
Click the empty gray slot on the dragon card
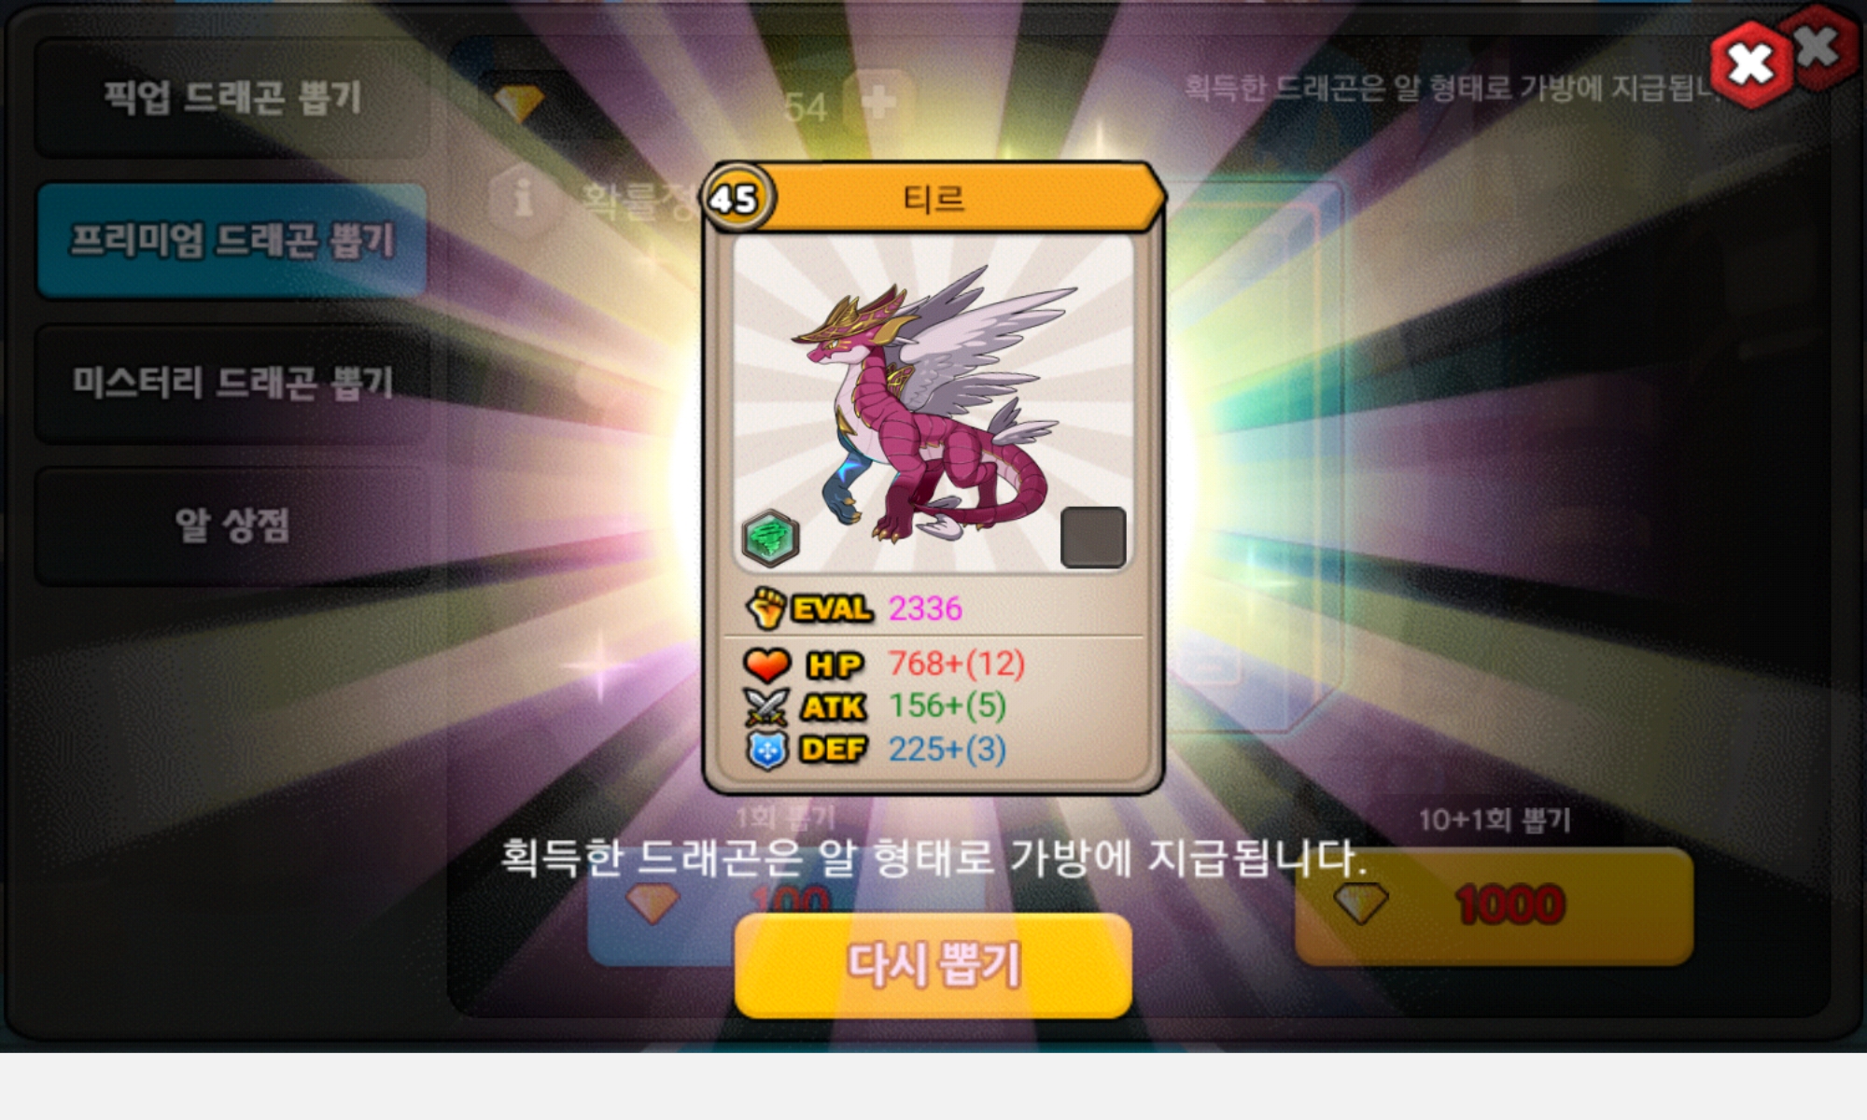[1093, 538]
